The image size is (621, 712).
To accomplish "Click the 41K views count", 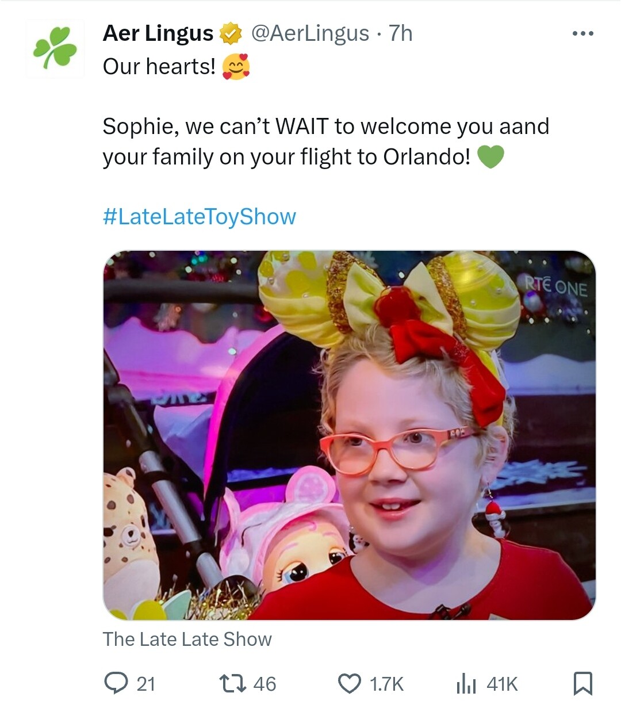I will tap(502, 684).
